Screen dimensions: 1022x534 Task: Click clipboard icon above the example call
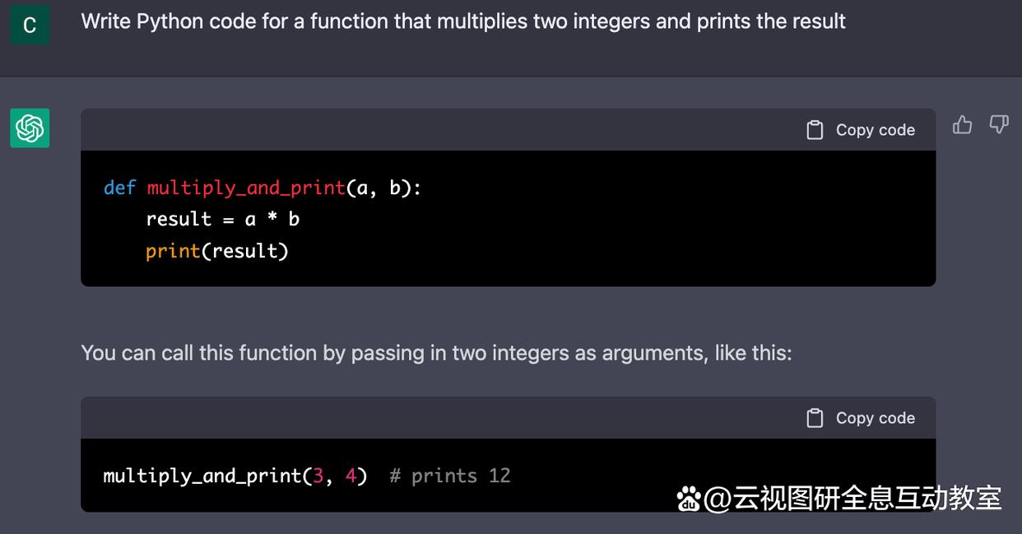815,418
